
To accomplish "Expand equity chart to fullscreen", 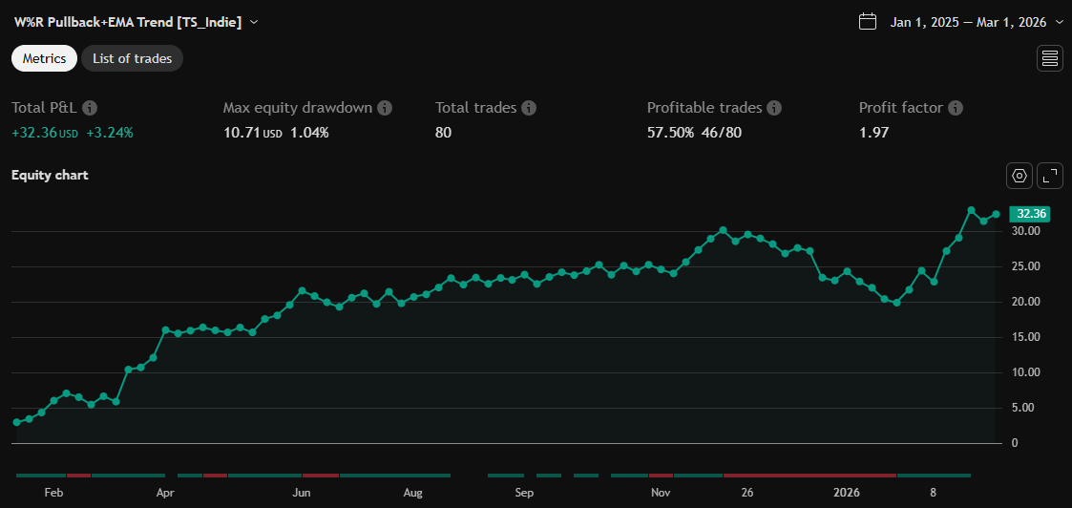I will tap(1050, 176).
